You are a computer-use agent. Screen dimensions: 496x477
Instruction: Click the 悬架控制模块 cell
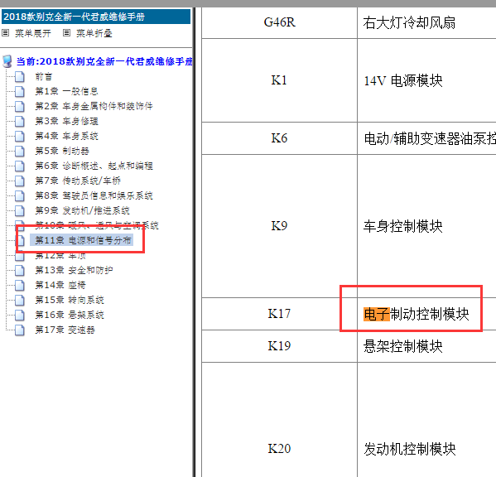[426, 346]
